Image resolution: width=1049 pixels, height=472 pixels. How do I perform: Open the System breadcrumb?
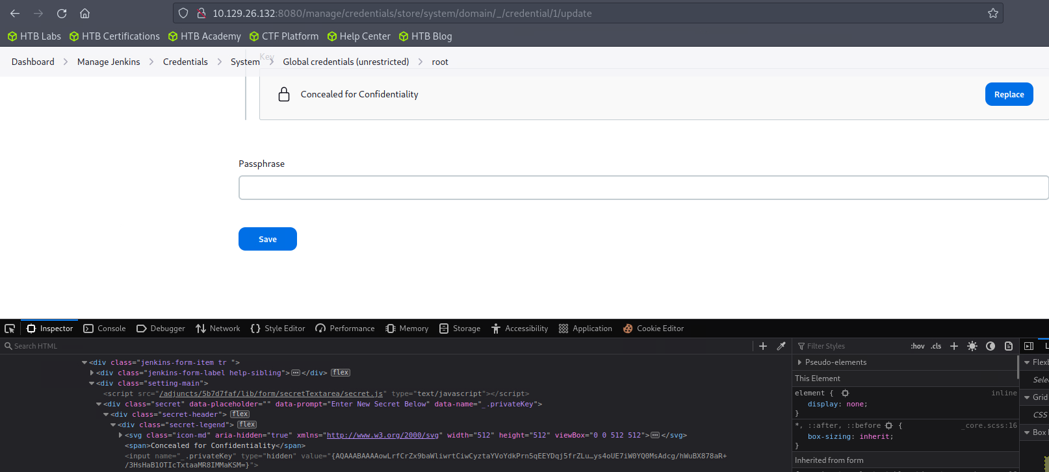pyautogui.click(x=245, y=62)
